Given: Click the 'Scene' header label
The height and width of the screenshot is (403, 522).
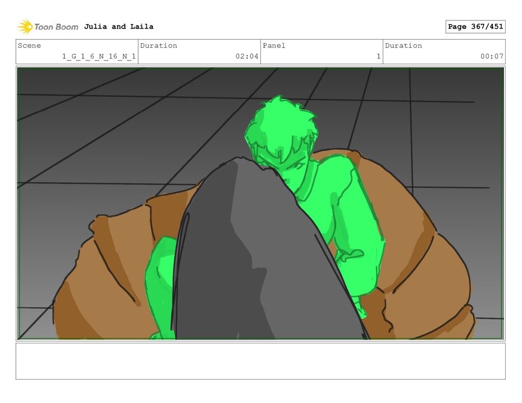Looking at the screenshot, I should 29,45.
